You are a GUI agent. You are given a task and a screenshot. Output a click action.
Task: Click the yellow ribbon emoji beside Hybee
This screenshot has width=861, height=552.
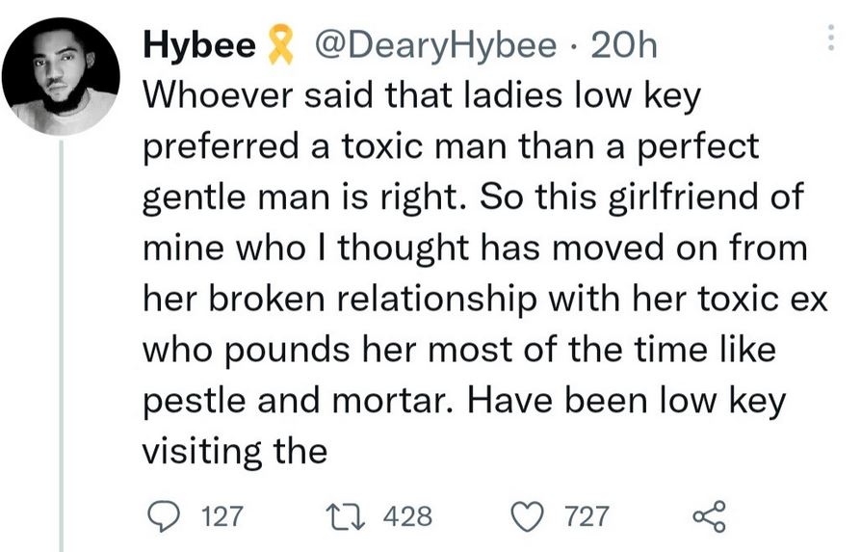tap(279, 45)
